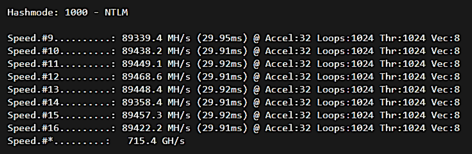Click the (29.95ms) timing in Speed.#9 row

[222, 38]
